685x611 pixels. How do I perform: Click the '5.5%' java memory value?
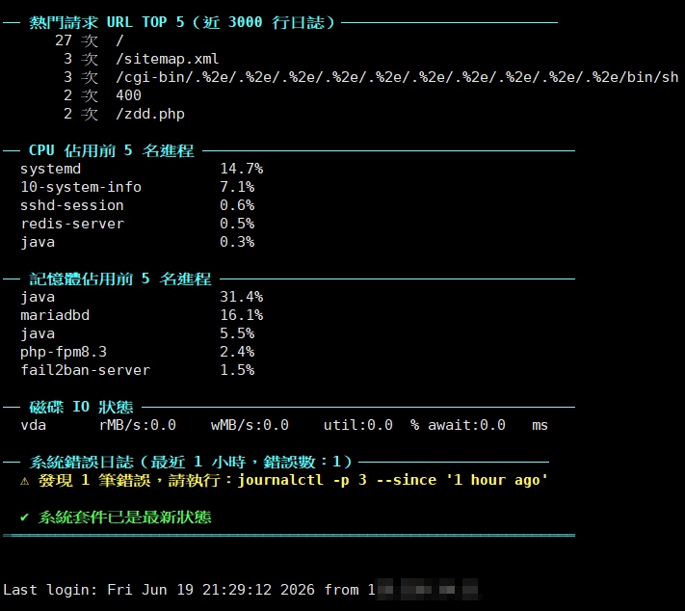click(x=237, y=333)
